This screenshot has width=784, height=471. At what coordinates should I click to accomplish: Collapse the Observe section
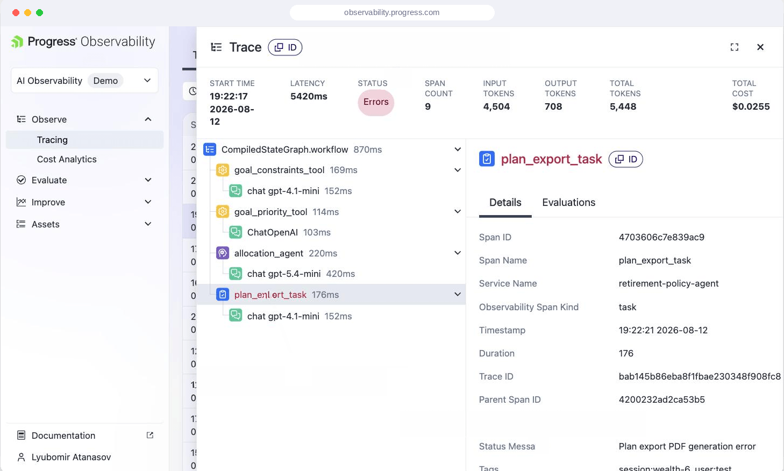click(x=148, y=119)
